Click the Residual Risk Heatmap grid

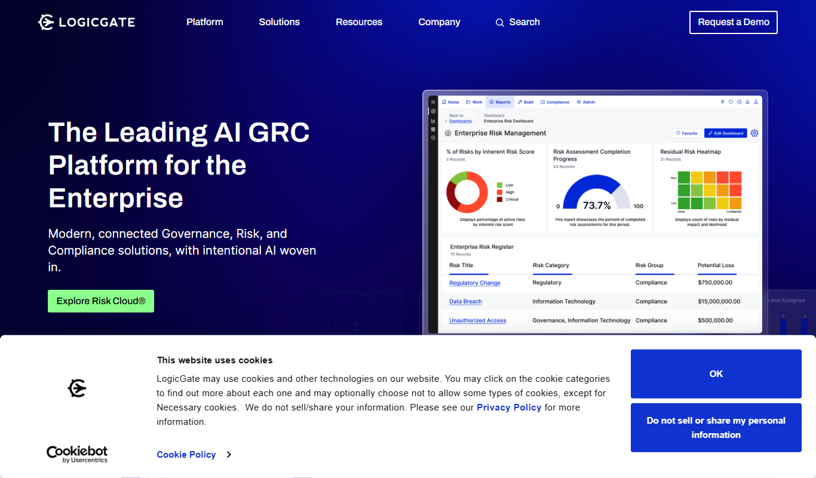tap(710, 190)
